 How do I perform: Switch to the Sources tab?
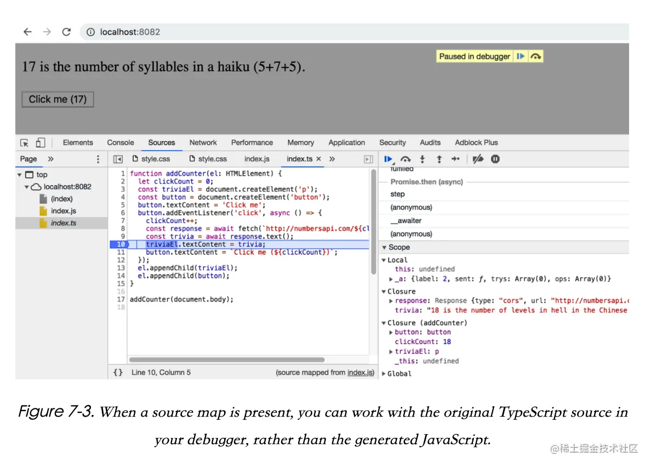(x=162, y=143)
